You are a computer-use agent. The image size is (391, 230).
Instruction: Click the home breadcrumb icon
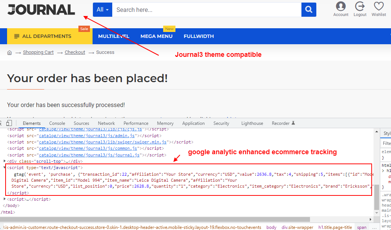[x=10, y=53]
